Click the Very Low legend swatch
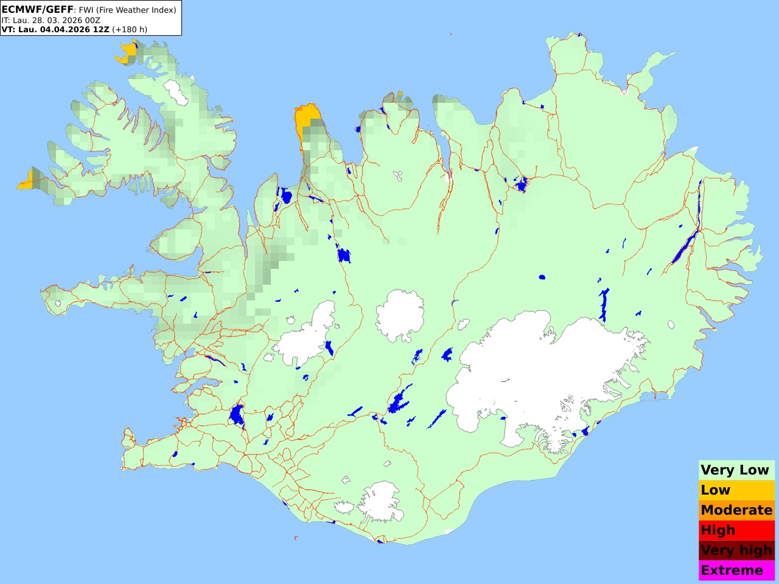 point(736,470)
